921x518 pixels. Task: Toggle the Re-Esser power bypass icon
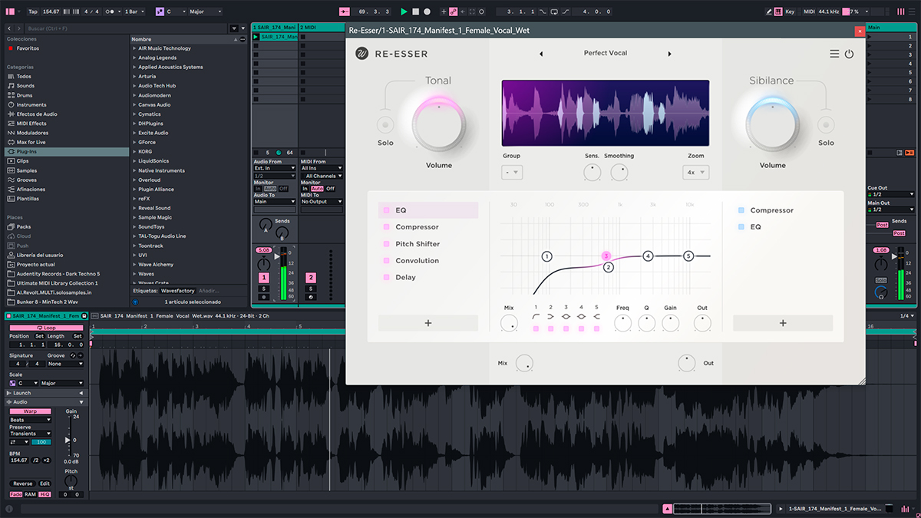click(x=849, y=54)
